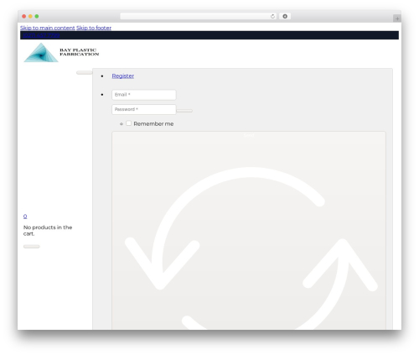Click the small button beside the Password field
This screenshot has width=419, height=355.
[x=184, y=111]
